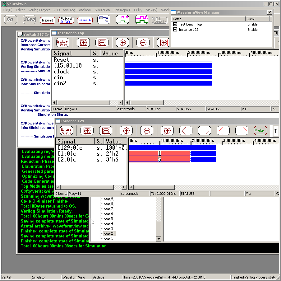The image size is (281, 281).
Task: Click Name column header in Manager
Action: [x=209, y=19]
